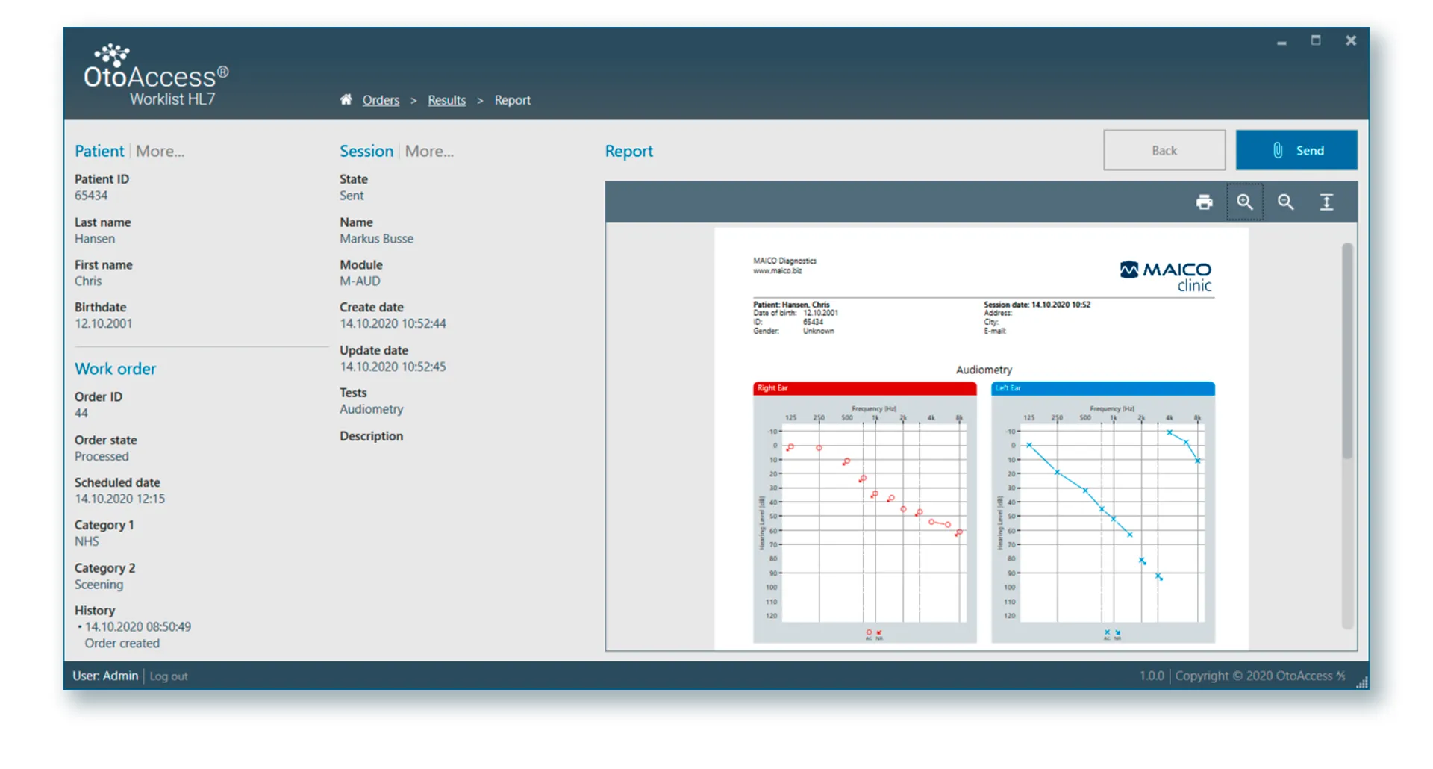This screenshot has width=1433, height=769.
Task: Click the MAICO clinic logo on the report
Action: pyautogui.click(x=1167, y=275)
